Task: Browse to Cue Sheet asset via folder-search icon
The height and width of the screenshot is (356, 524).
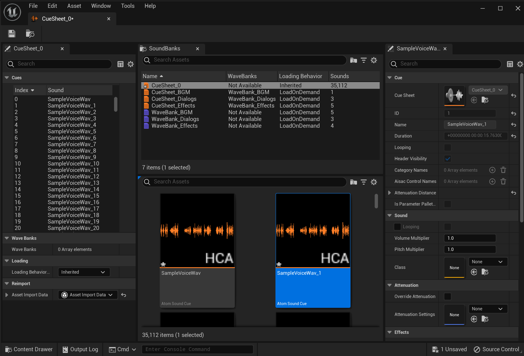Action: coord(485,100)
